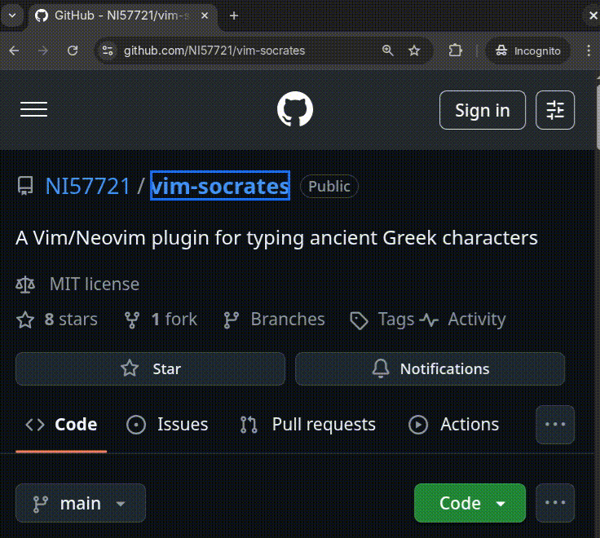Open Notifications subscription options
600x538 pixels.
[430, 369]
